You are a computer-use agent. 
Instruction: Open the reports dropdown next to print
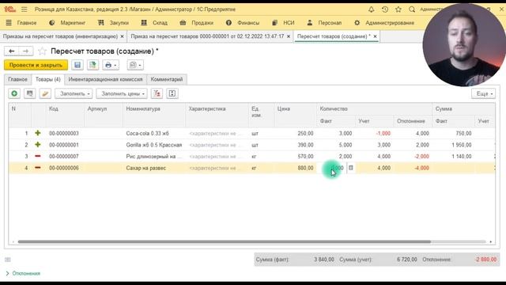[135, 65]
